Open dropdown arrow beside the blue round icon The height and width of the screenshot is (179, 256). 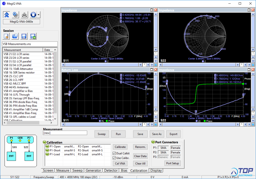pos(38,15)
